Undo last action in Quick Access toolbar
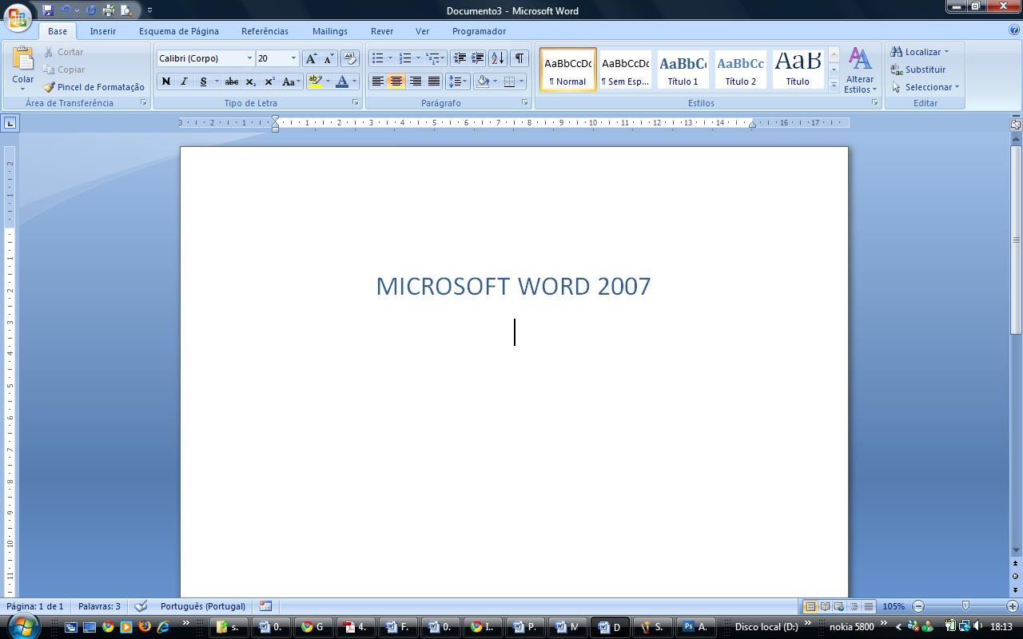This screenshot has width=1023, height=639. (66, 10)
